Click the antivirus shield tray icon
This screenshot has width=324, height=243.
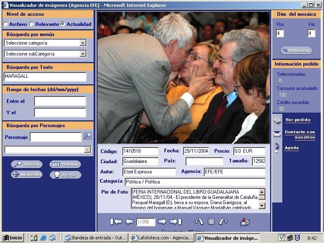click(x=297, y=238)
